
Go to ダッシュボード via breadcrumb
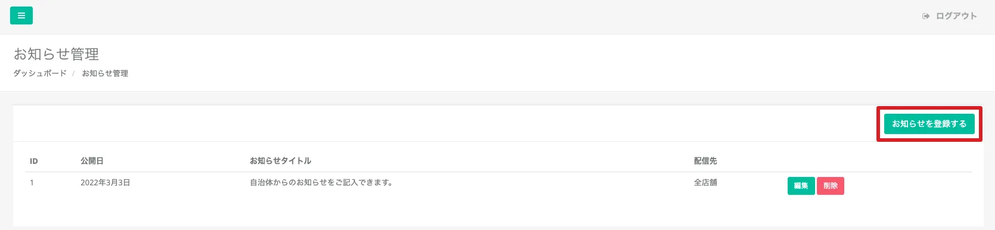[x=40, y=73]
